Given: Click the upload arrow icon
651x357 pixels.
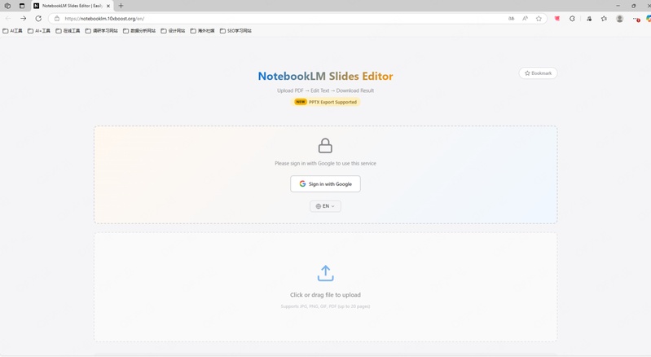Looking at the screenshot, I should pyautogui.click(x=326, y=274).
